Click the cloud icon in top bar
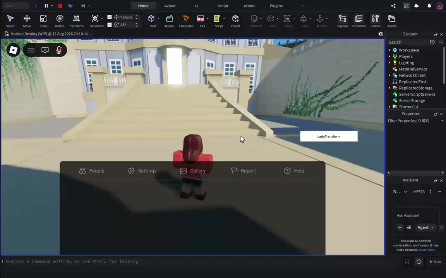 coord(417,6)
